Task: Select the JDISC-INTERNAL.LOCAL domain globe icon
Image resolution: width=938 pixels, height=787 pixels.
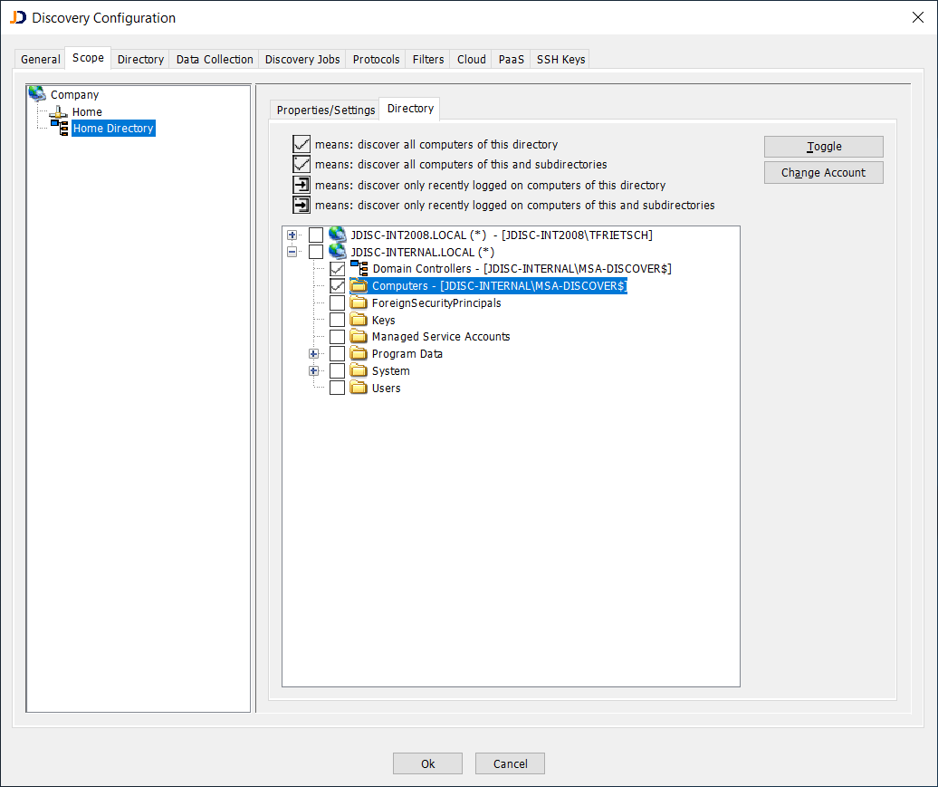Action: 337,251
